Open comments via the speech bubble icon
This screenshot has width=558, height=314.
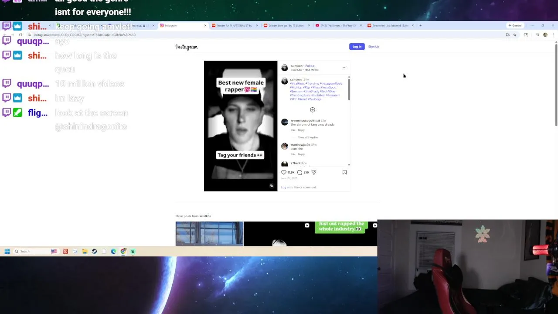[x=299, y=172]
